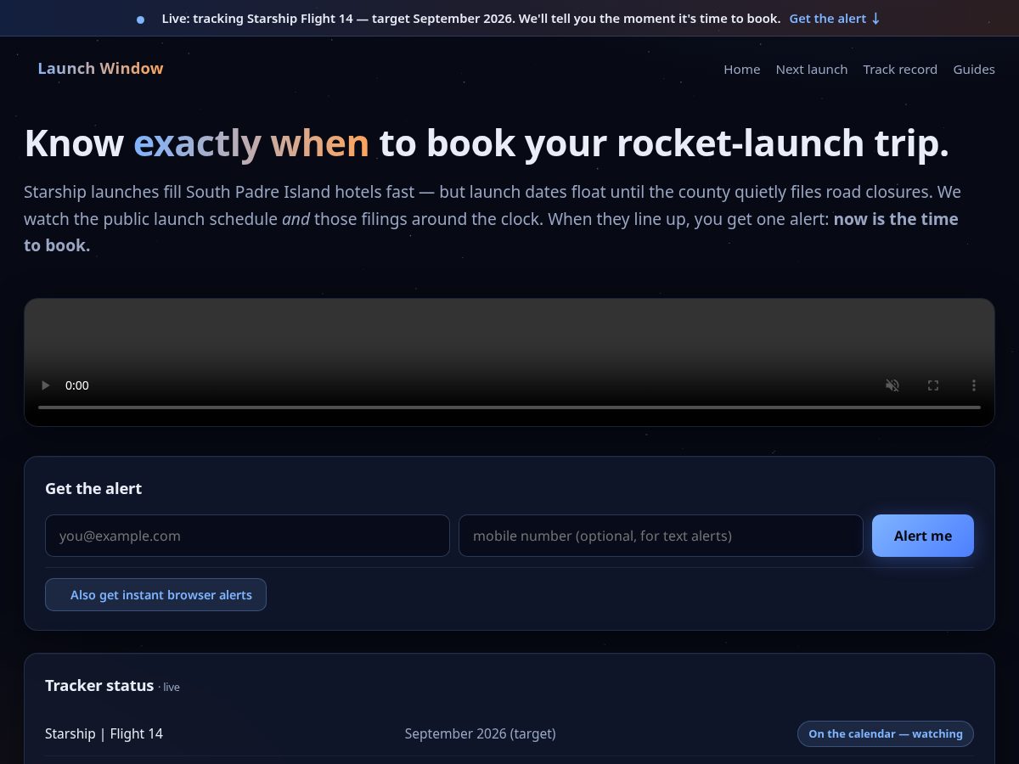The image size is (1019, 764).
Task: Focus the email address field
Action: click(x=247, y=536)
